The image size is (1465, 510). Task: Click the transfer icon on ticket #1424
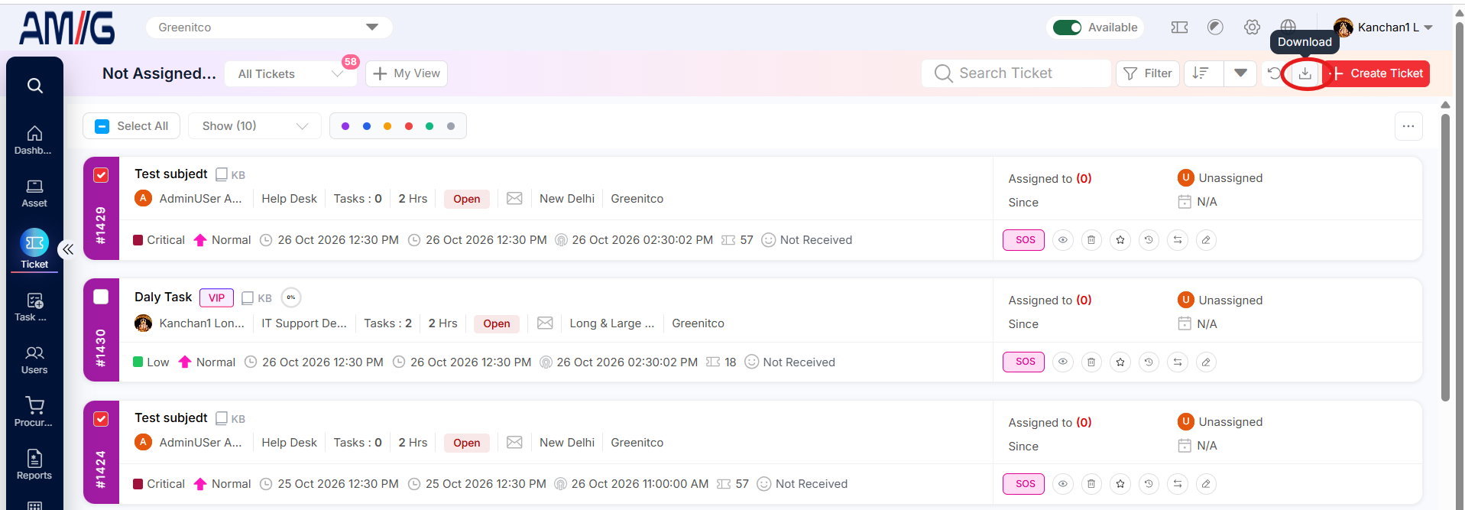pyautogui.click(x=1178, y=484)
